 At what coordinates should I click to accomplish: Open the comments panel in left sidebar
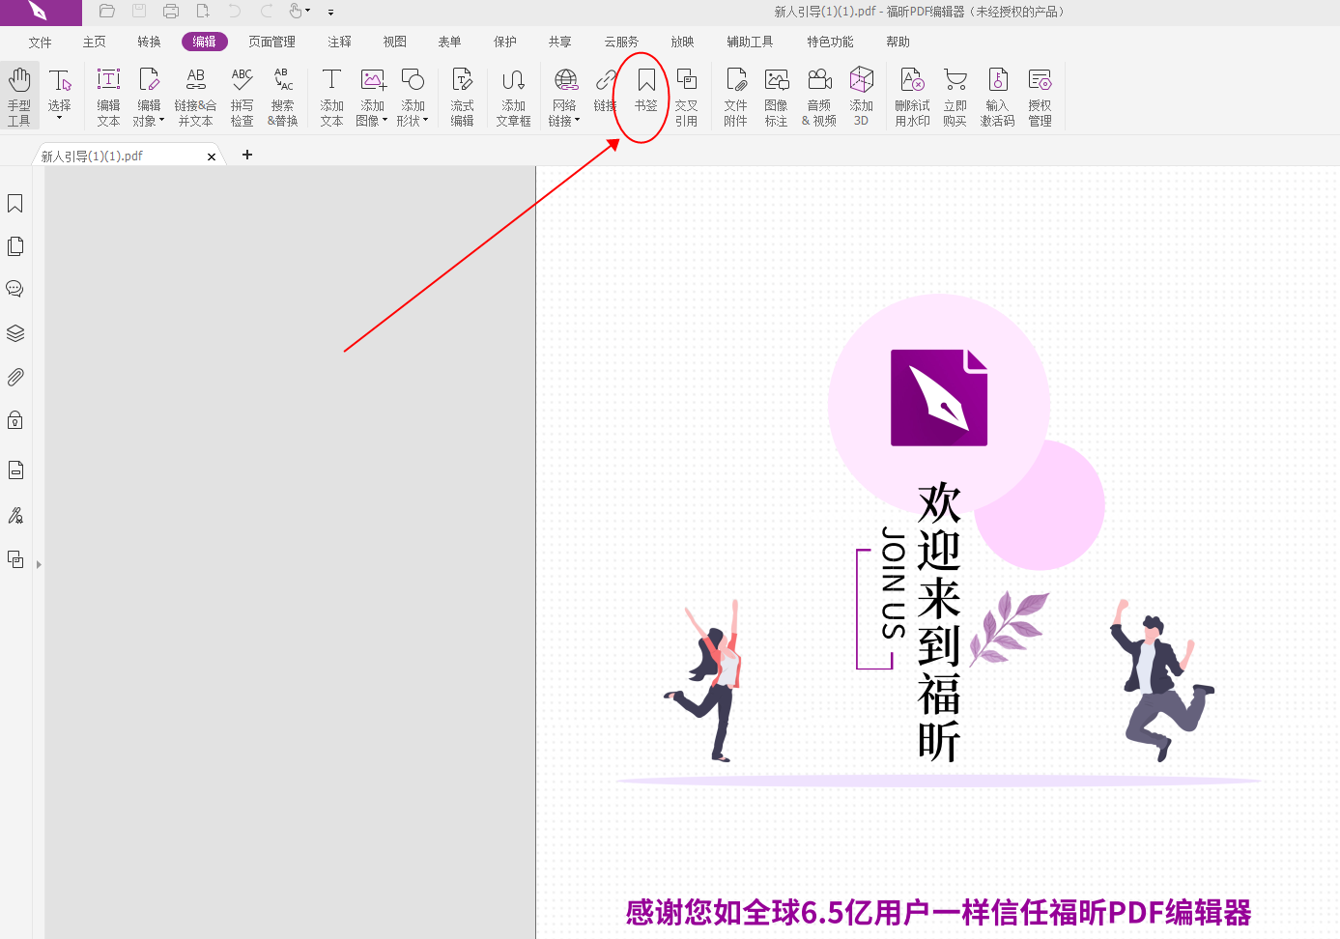(x=14, y=288)
